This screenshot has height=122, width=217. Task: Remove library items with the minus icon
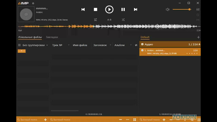pos(121,120)
